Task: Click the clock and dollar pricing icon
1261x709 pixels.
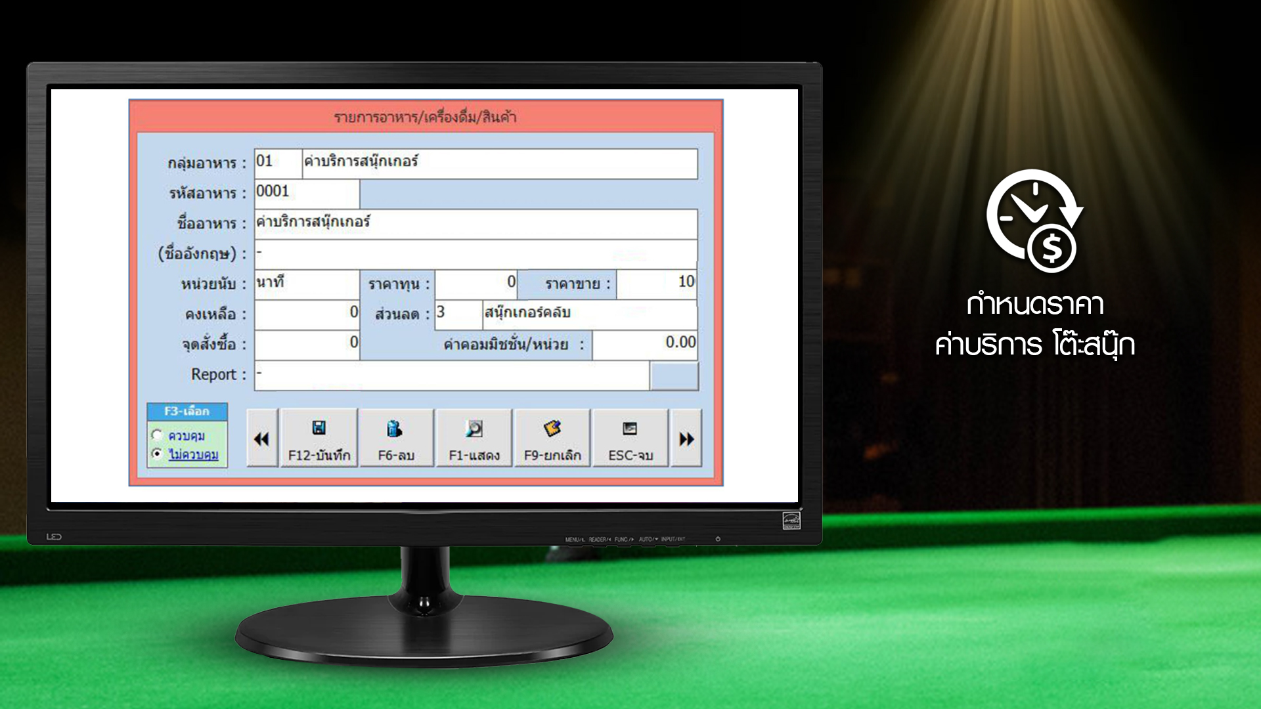Action: [1034, 221]
